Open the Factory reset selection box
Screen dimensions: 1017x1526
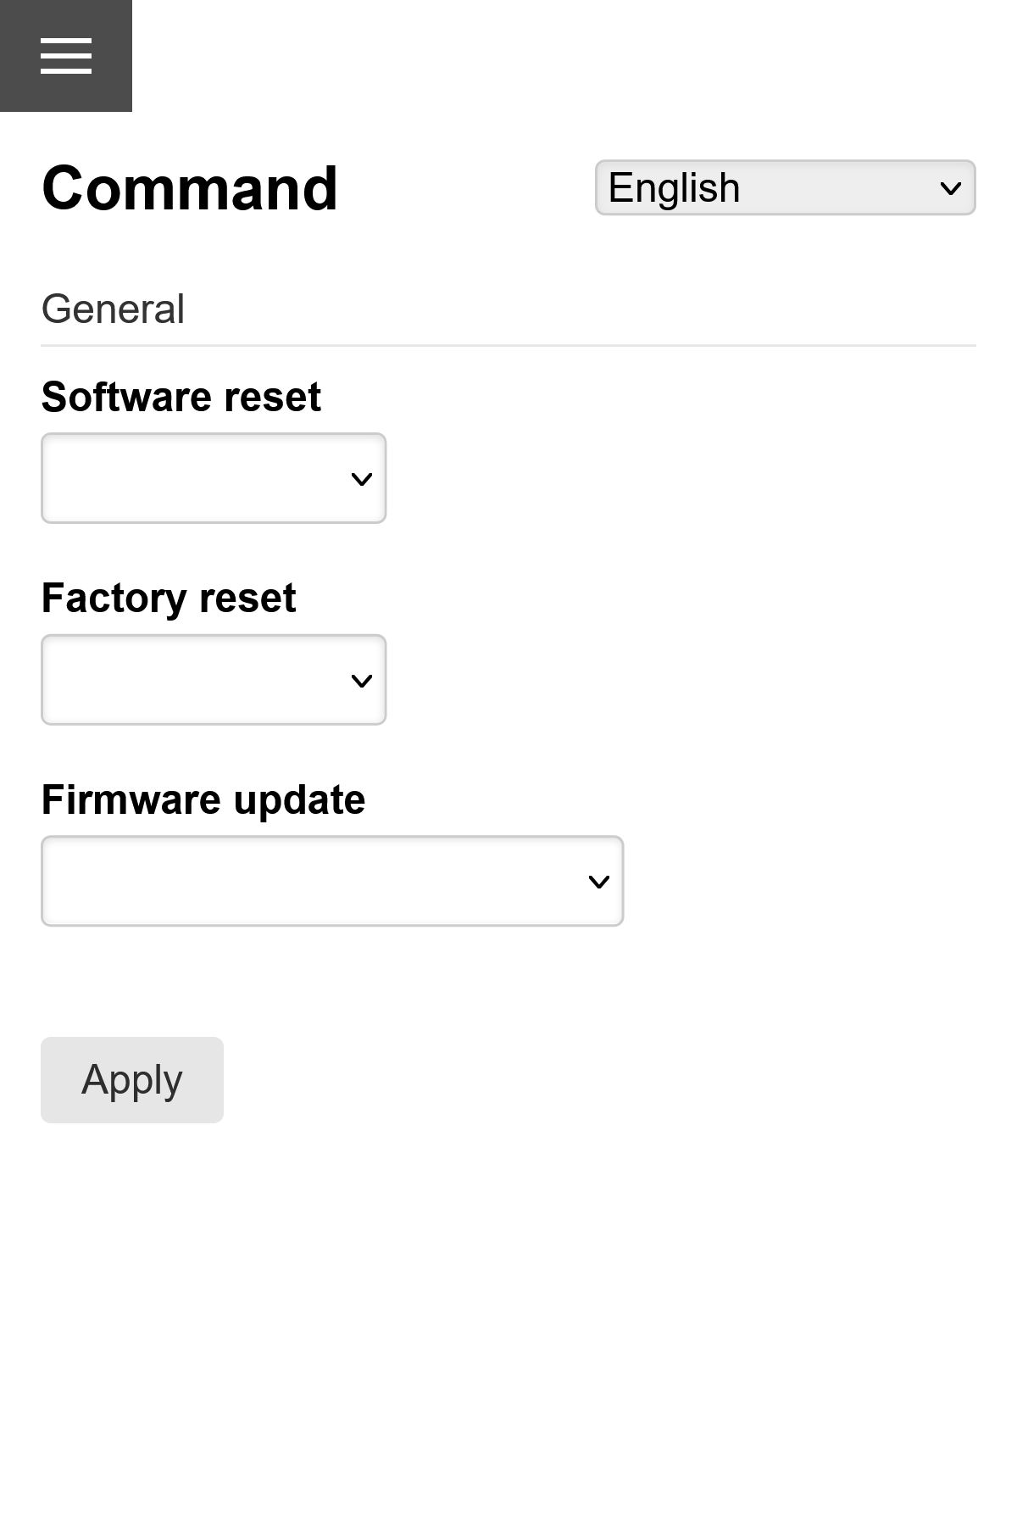213,679
